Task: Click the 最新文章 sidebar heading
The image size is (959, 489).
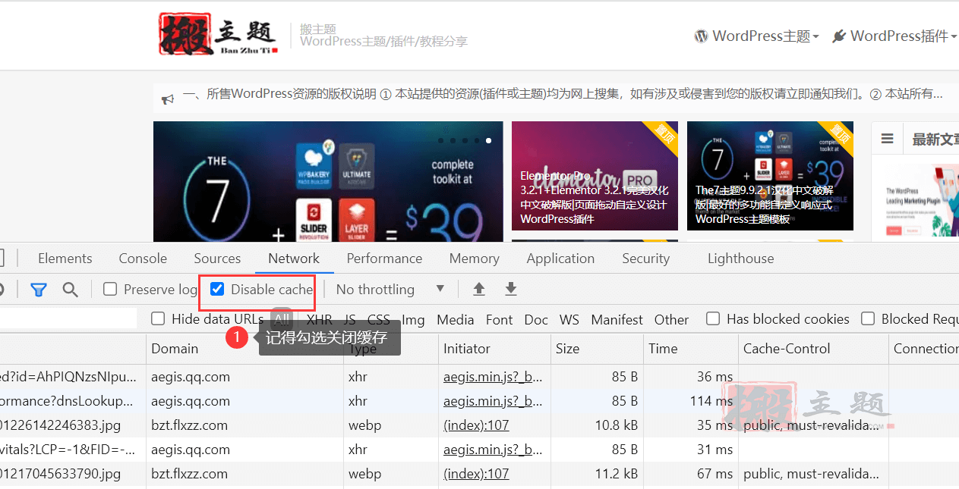Action: [935, 139]
